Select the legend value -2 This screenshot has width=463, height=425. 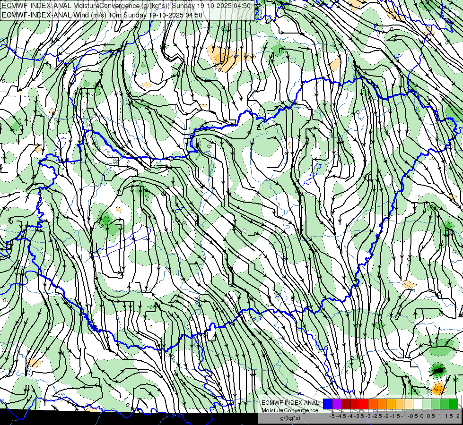386,416
